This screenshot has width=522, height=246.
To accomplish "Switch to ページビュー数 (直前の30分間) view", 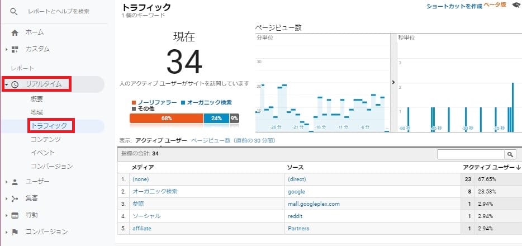I will point(232,140).
